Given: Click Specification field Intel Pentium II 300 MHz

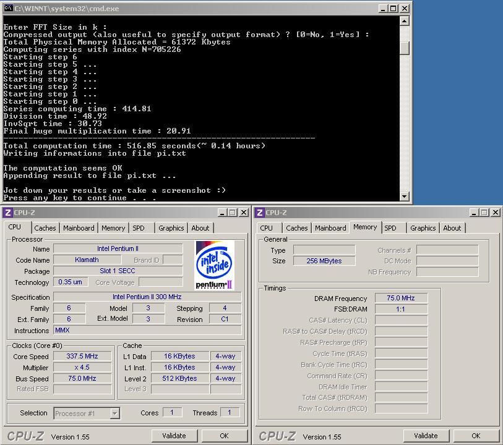Looking at the screenshot, I should (147, 297).
